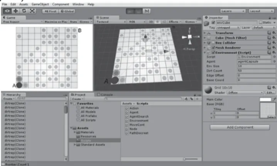Open Transform component gear menu

tap(274, 33)
